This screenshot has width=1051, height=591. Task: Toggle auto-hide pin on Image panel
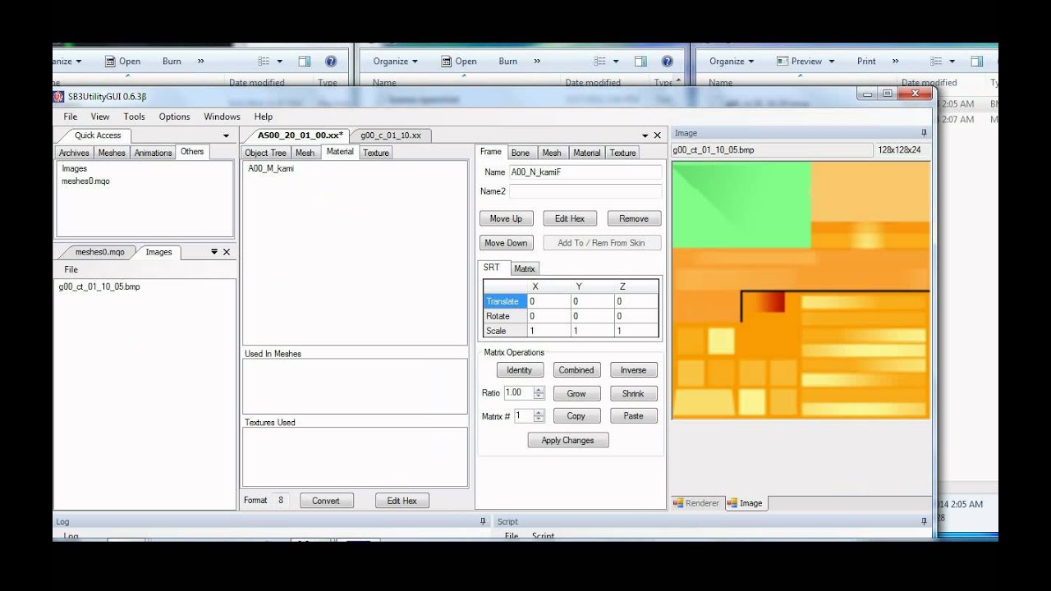click(x=924, y=133)
